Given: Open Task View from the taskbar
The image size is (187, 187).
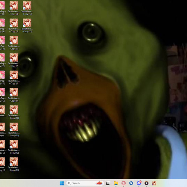Looking at the screenshot, I should tap(108, 183).
